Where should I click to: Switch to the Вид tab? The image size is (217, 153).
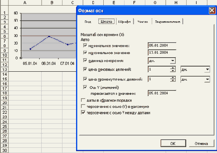(x=88, y=22)
